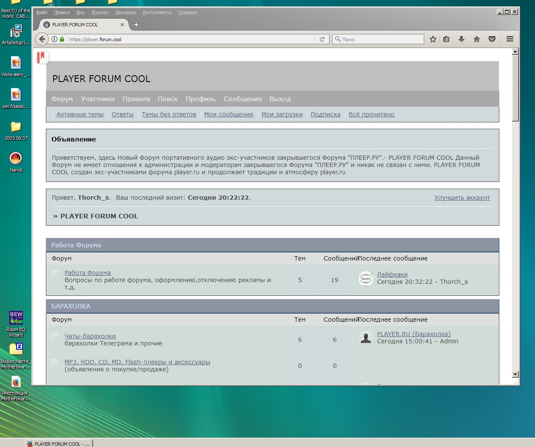Click the Reload page icon

click(322, 39)
